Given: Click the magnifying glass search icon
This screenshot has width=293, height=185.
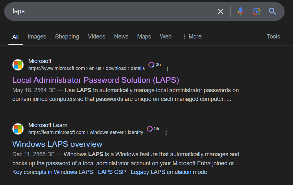Looking at the screenshot, I should (x=272, y=11).
